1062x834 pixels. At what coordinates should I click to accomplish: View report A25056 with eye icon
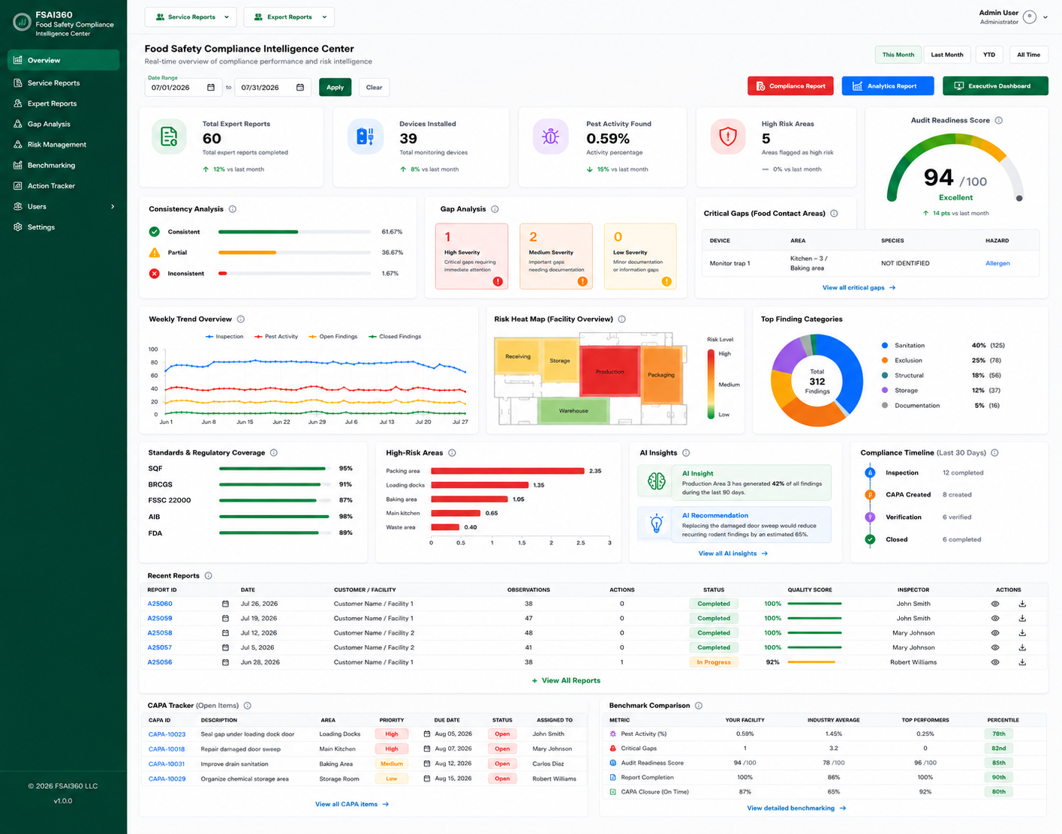995,662
